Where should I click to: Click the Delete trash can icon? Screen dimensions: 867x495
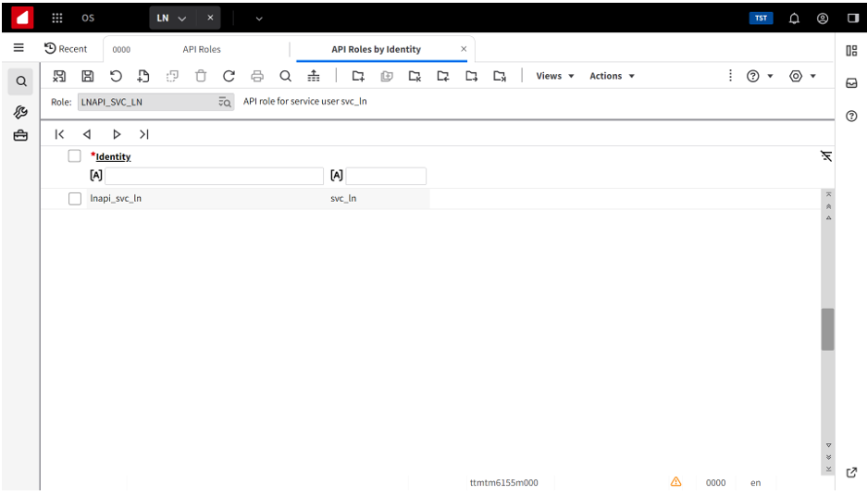click(x=201, y=76)
